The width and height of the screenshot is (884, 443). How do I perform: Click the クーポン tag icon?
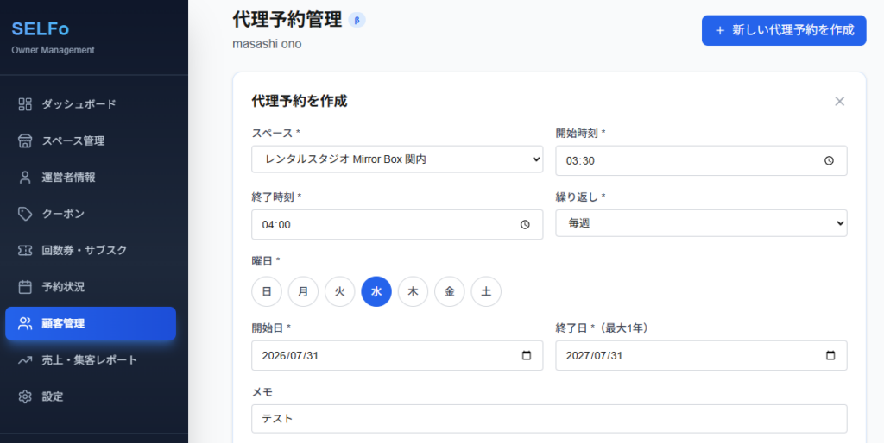coord(25,214)
